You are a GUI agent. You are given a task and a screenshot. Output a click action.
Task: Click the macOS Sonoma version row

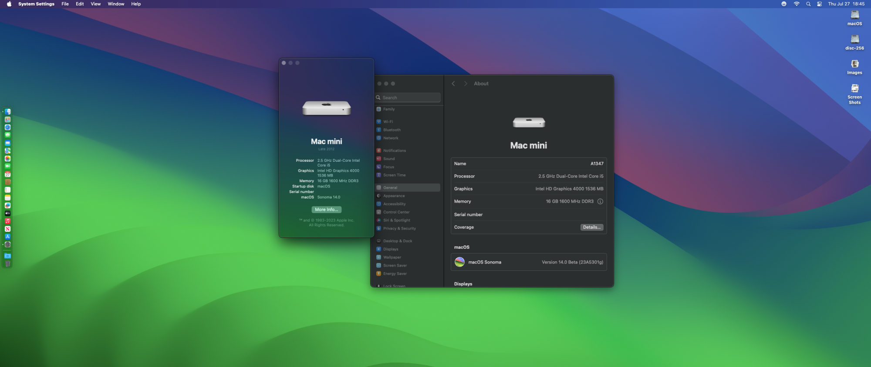pyautogui.click(x=529, y=262)
